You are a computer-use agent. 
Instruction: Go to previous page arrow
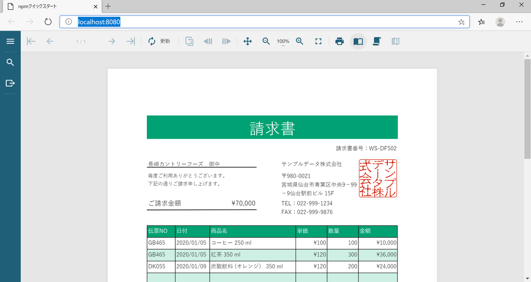(50, 41)
